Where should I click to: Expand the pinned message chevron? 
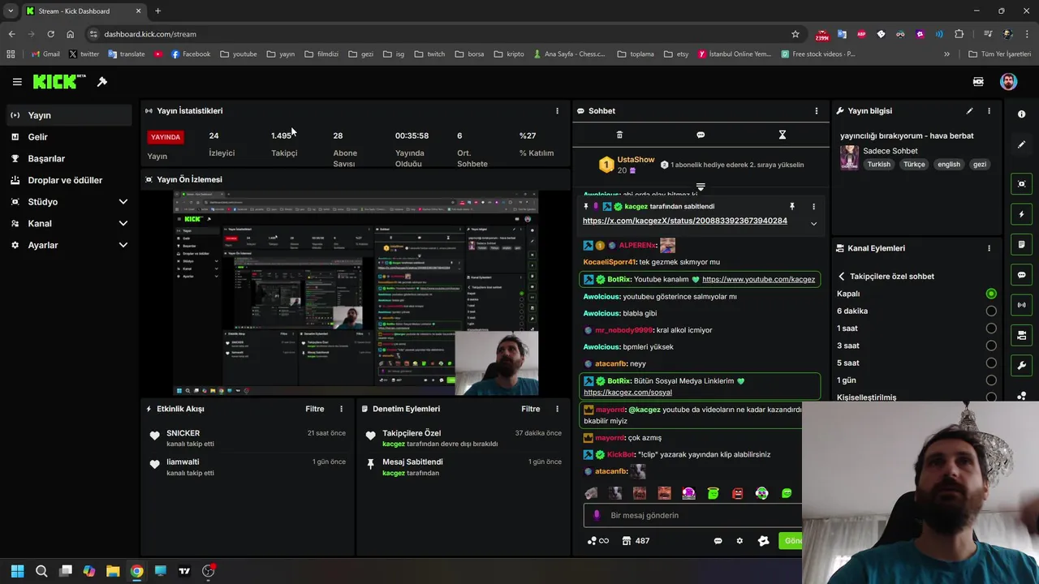point(813,224)
